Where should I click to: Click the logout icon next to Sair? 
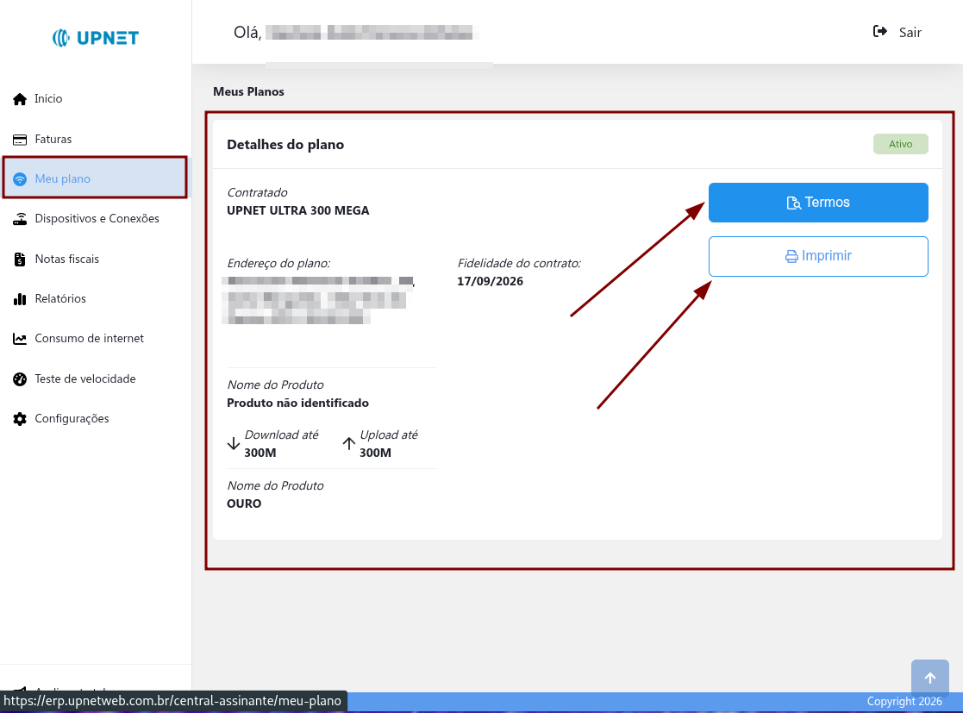880,32
